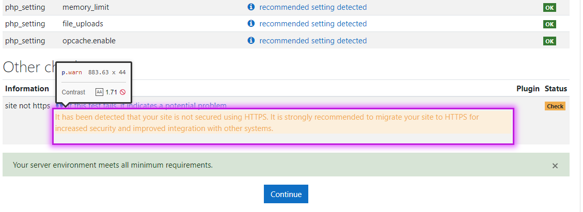Click the Continue button
This screenshot has width=583, height=212.
pyautogui.click(x=286, y=194)
